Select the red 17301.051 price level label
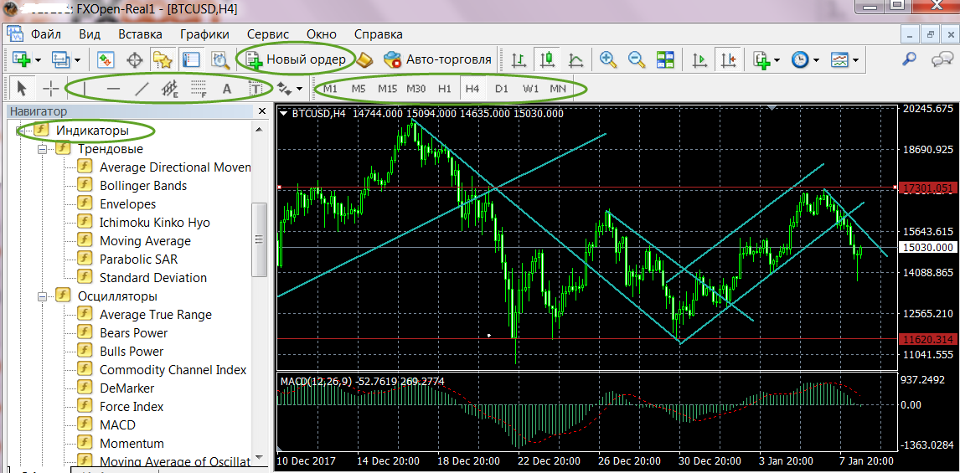The height and width of the screenshot is (473, 960). point(928,188)
